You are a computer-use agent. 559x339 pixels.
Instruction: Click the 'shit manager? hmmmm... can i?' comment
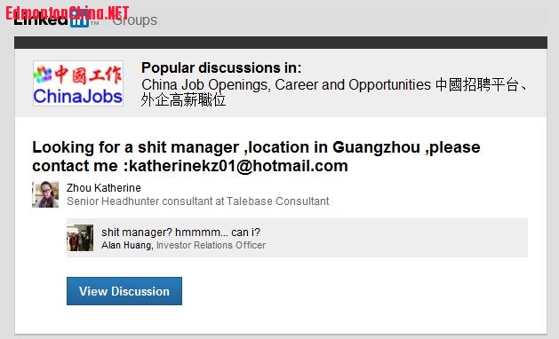[x=180, y=233]
